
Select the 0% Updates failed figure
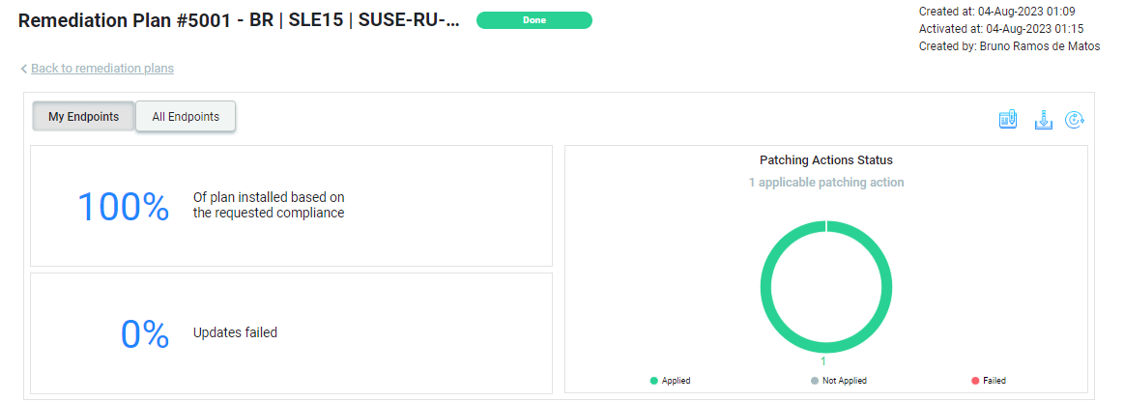click(145, 333)
